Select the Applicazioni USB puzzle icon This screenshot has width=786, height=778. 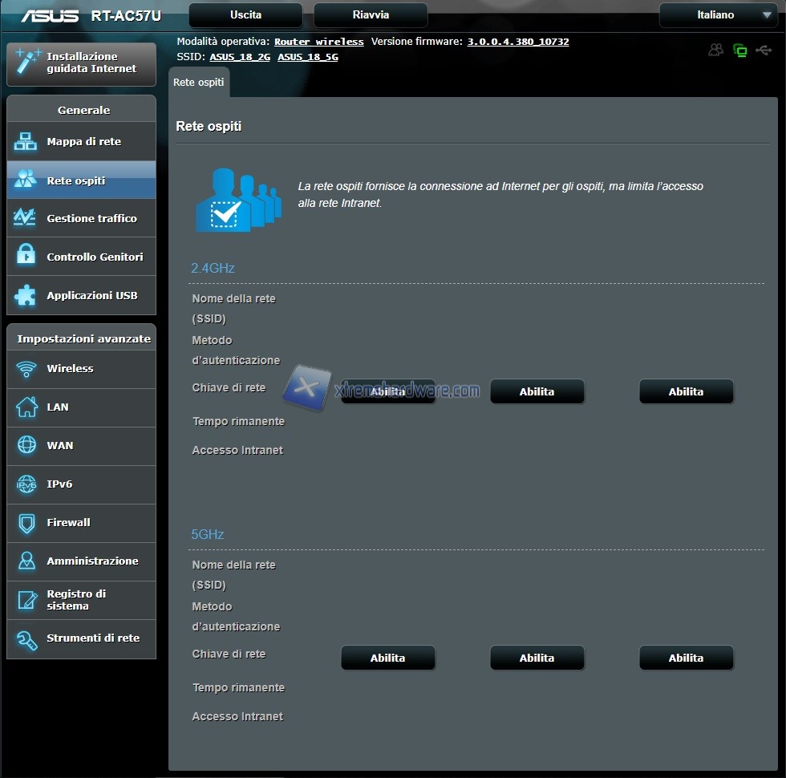(x=26, y=295)
